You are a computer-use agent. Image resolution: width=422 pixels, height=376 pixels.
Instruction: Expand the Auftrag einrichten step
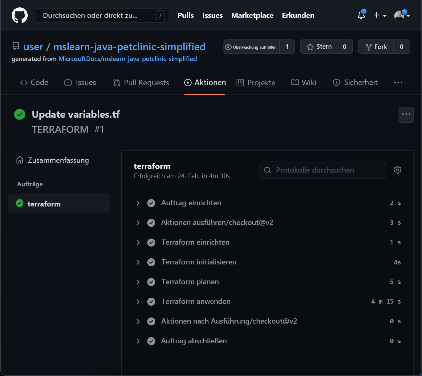pyautogui.click(x=138, y=203)
